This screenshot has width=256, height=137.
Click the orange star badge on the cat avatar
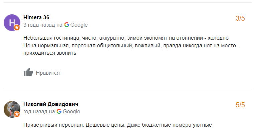click(x=17, y=114)
